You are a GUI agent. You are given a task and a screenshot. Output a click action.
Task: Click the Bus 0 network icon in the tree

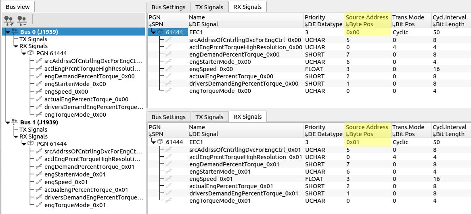(14, 31)
